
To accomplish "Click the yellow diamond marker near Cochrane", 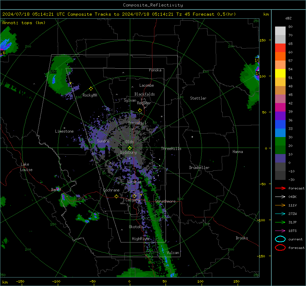I will [x=116, y=196].
